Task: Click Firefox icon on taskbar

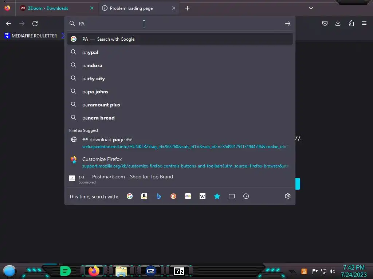Action: tap(94, 271)
